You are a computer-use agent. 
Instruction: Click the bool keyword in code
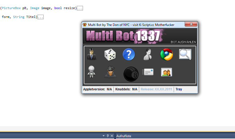click(58, 8)
